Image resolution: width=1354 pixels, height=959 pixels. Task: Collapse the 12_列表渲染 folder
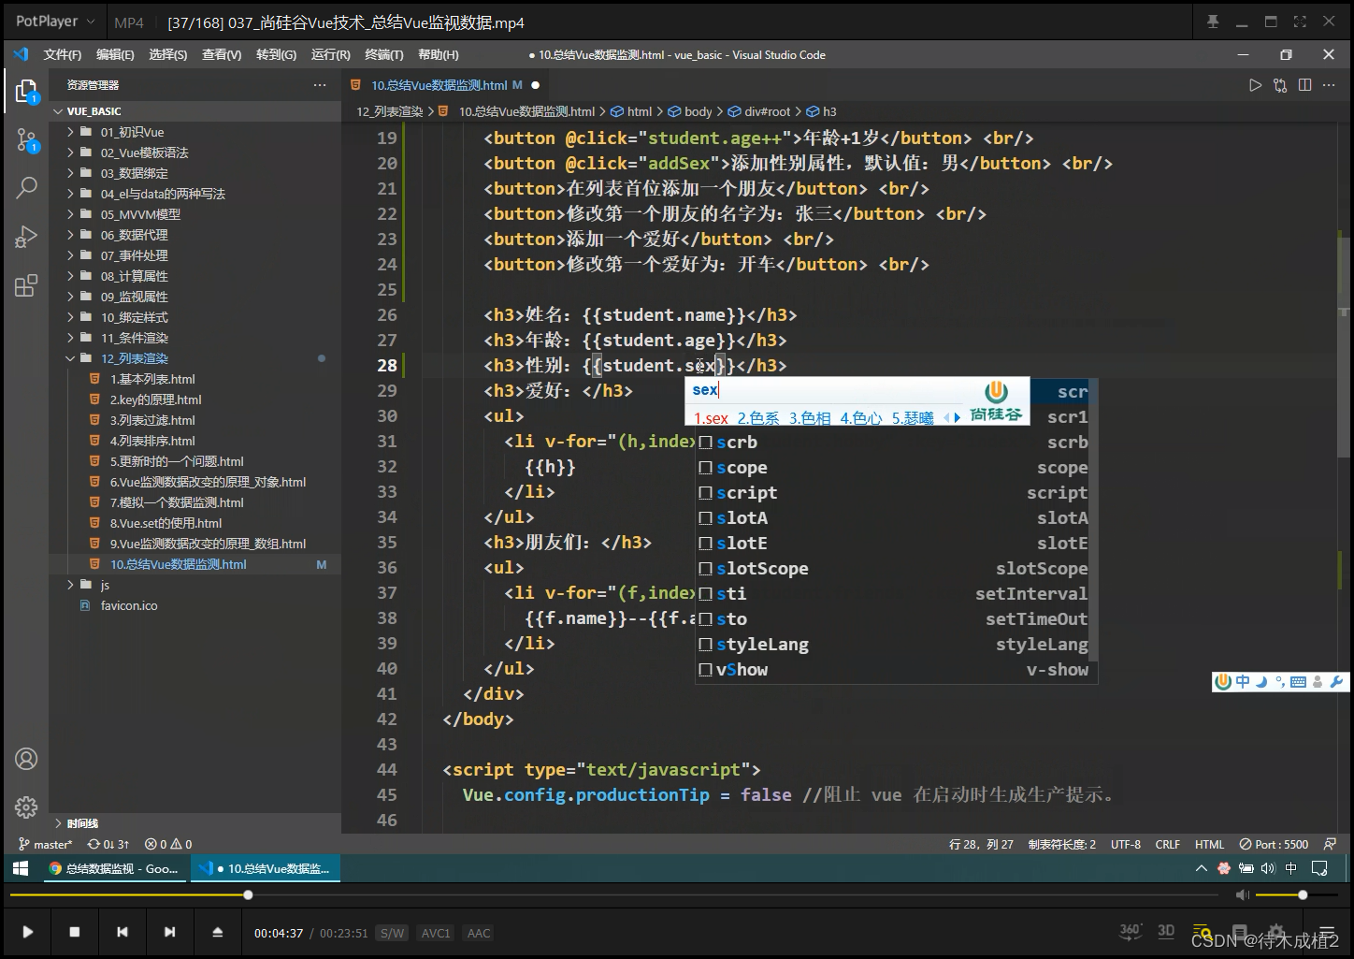[x=134, y=358]
